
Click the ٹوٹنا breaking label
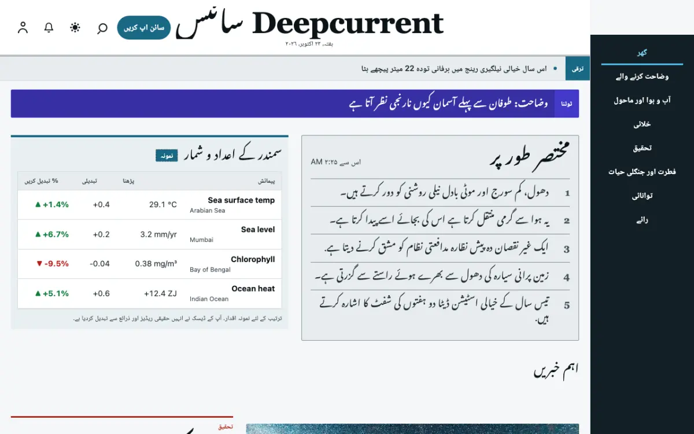click(567, 104)
